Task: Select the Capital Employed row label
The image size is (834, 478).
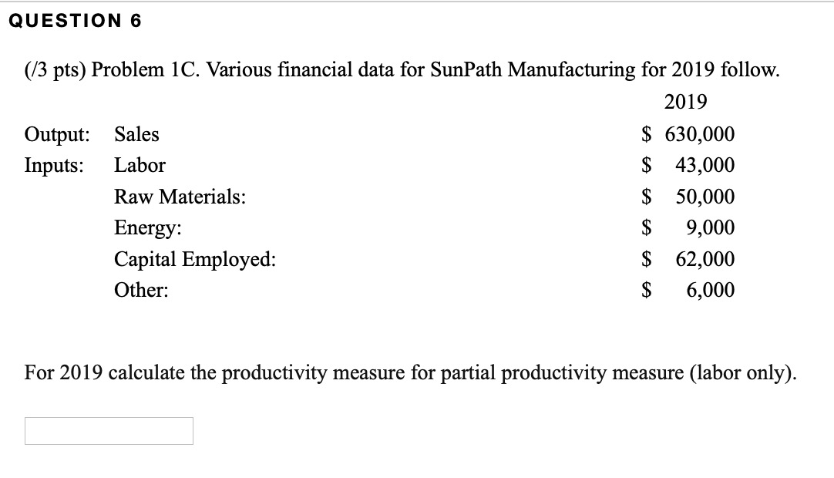Action: (193, 259)
